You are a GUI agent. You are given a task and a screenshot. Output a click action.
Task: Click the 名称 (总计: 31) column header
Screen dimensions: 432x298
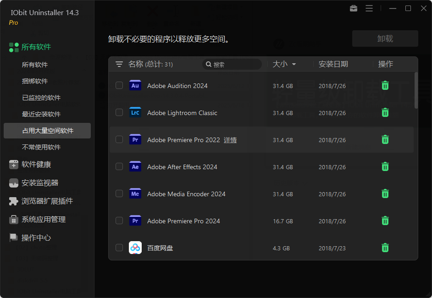click(150, 64)
